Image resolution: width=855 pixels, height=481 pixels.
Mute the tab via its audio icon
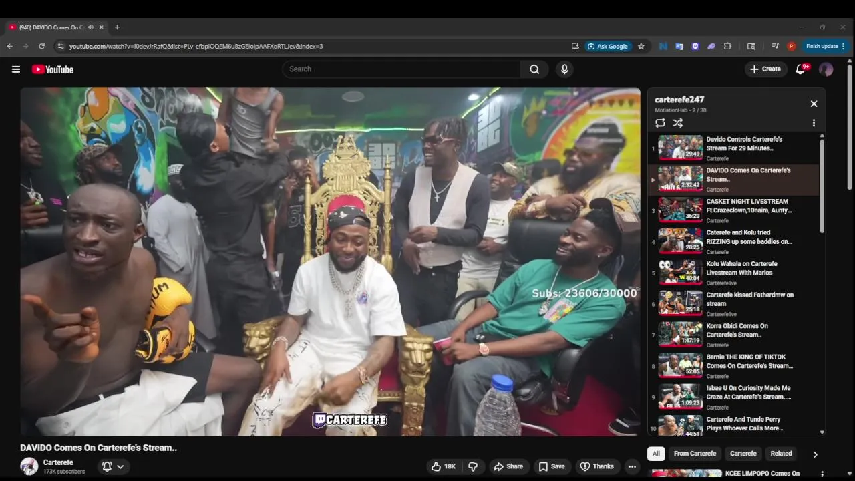point(90,27)
